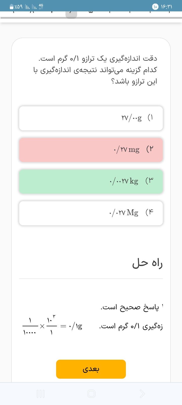Open recent apps from navigation bar
The image size is (182, 405).
pyautogui.click(x=40, y=394)
